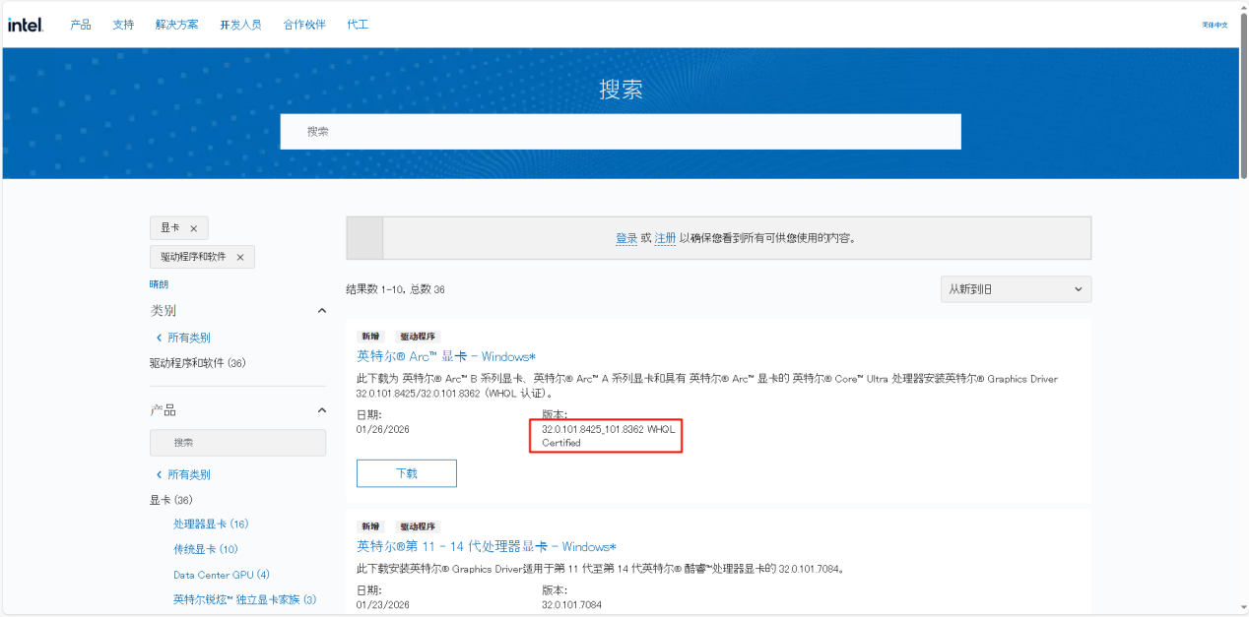The image size is (1249, 617).
Task: Open 英特尔 Arc 显卡 - Windows result
Action: [446, 356]
